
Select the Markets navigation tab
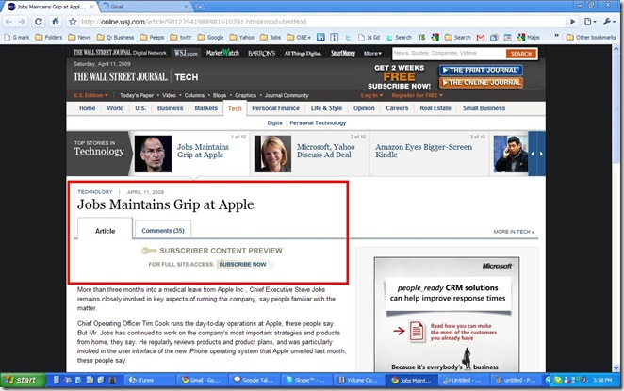[x=205, y=108]
